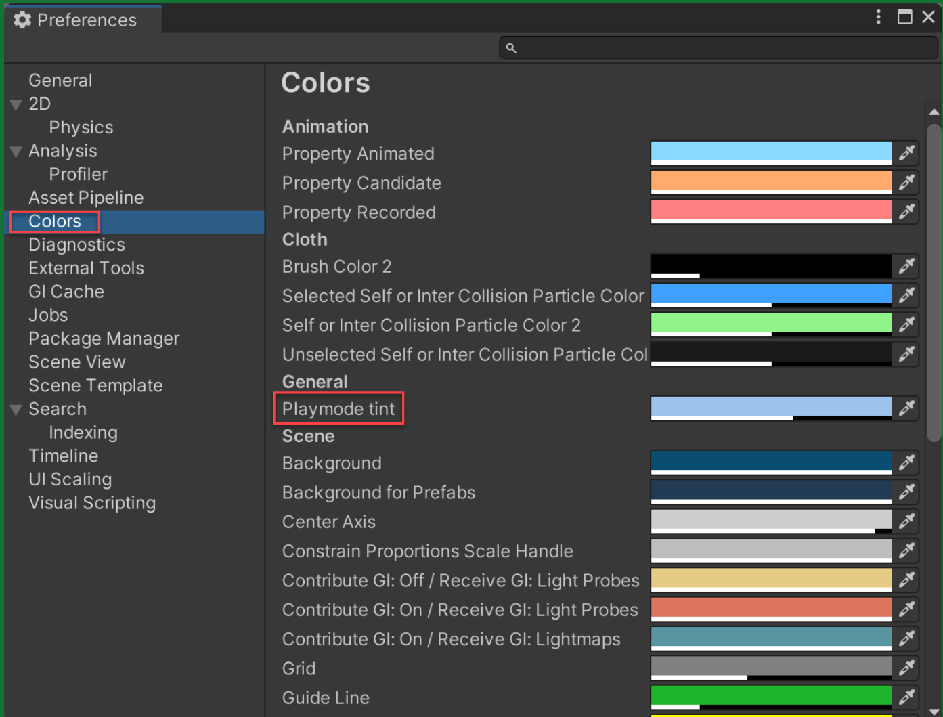Go to General preferences section

(60, 81)
